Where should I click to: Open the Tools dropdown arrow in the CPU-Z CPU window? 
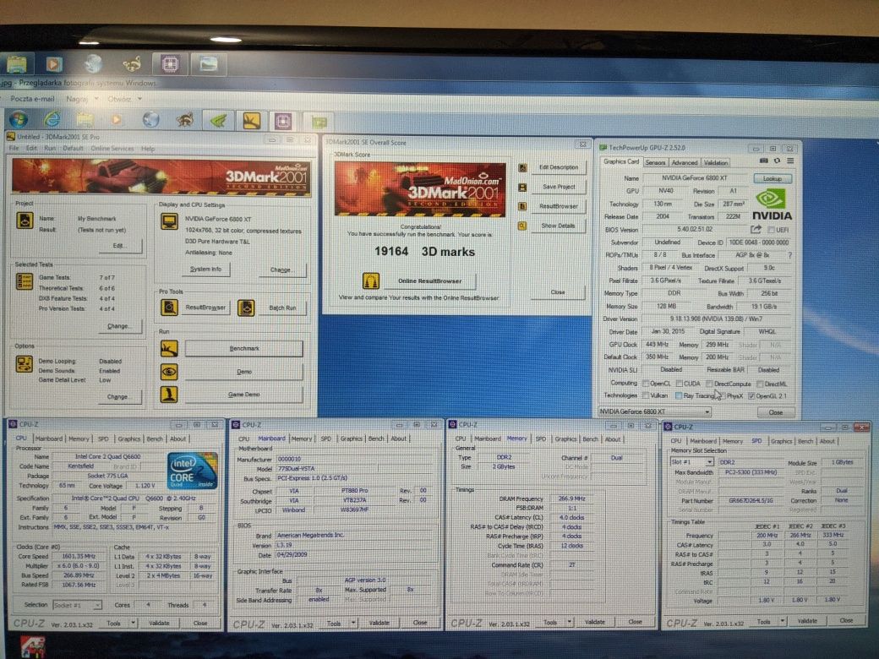pyautogui.click(x=134, y=623)
